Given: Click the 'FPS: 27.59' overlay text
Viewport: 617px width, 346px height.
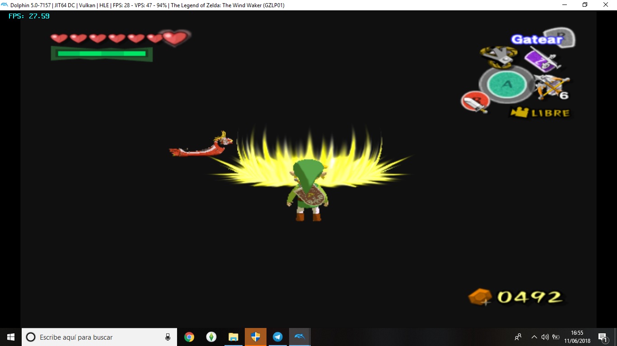Looking at the screenshot, I should [x=29, y=16].
